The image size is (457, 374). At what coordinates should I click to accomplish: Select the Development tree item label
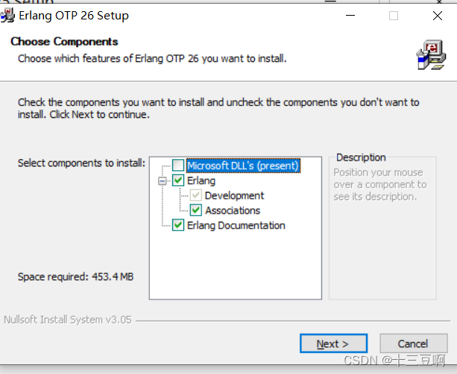coord(234,196)
